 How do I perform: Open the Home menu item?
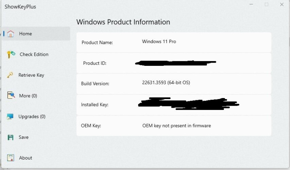coord(26,34)
